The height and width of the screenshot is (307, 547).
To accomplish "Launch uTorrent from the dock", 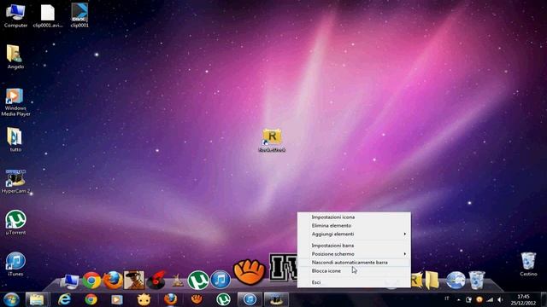I will (x=198, y=281).
